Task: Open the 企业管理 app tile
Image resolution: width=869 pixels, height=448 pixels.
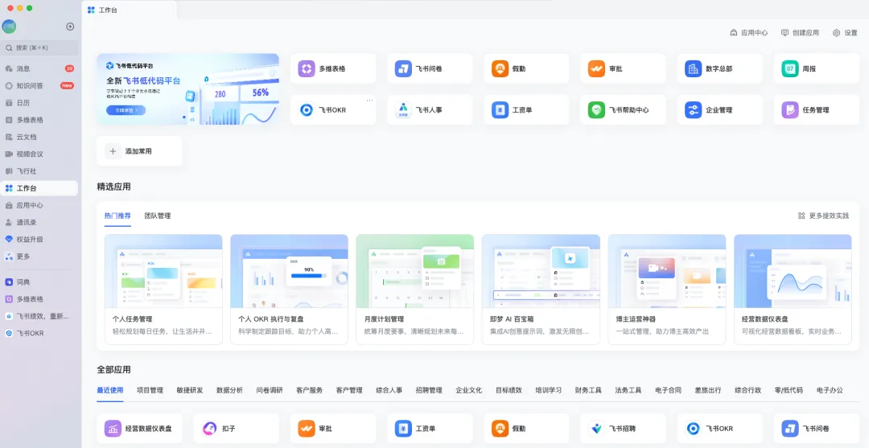Action: [x=720, y=109]
